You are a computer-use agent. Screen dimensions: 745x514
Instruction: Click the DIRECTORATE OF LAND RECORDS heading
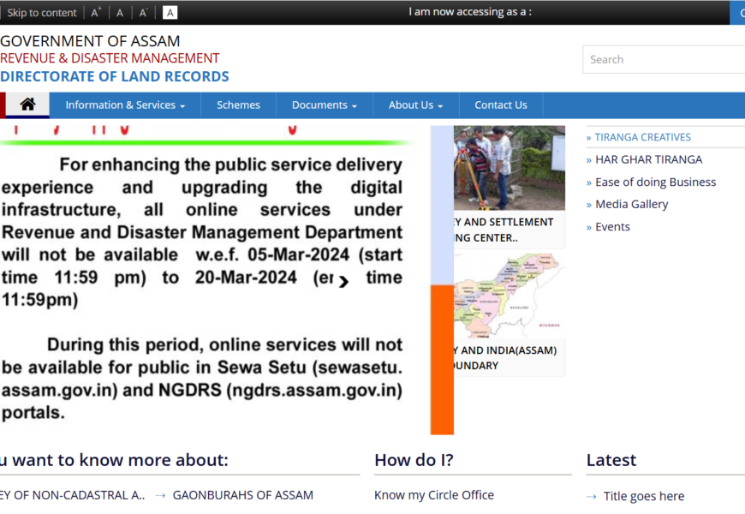coord(115,76)
